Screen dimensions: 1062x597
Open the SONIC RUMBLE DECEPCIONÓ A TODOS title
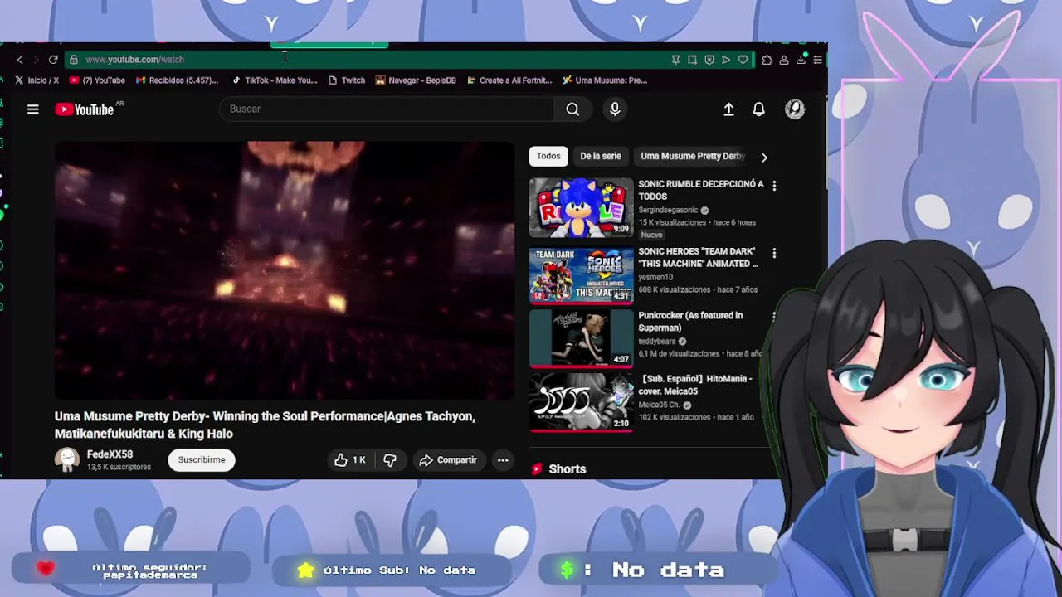pos(701,190)
